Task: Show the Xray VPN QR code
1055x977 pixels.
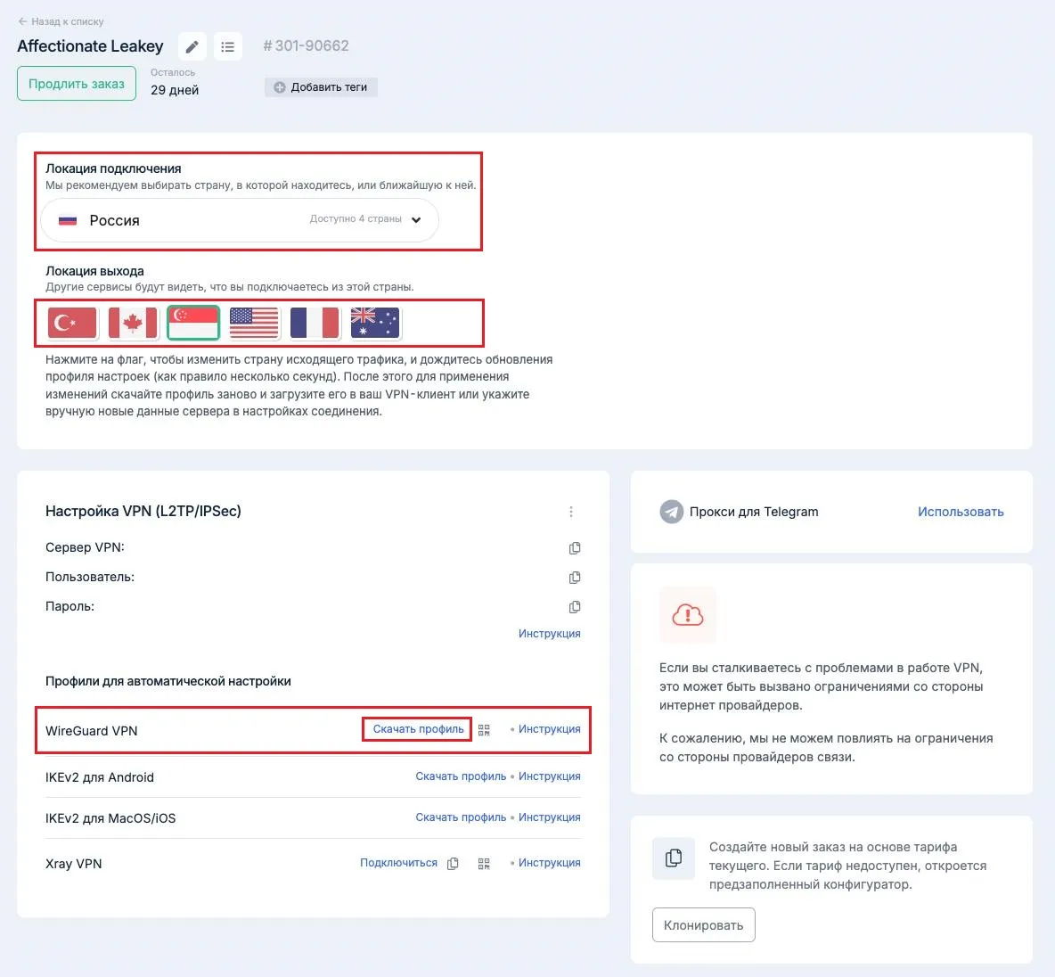Action: pos(484,864)
